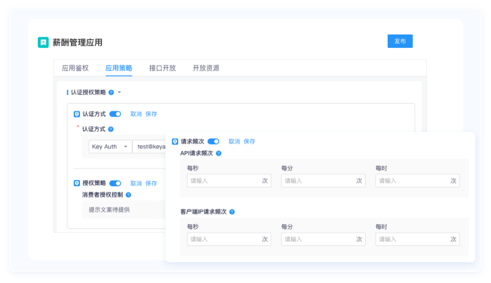Click shield icon next to 请求频次
The height and width of the screenshot is (283, 491).
click(x=175, y=141)
